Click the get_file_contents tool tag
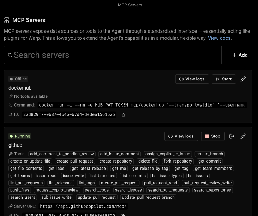This screenshot has width=258, height=216. tap(26, 169)
